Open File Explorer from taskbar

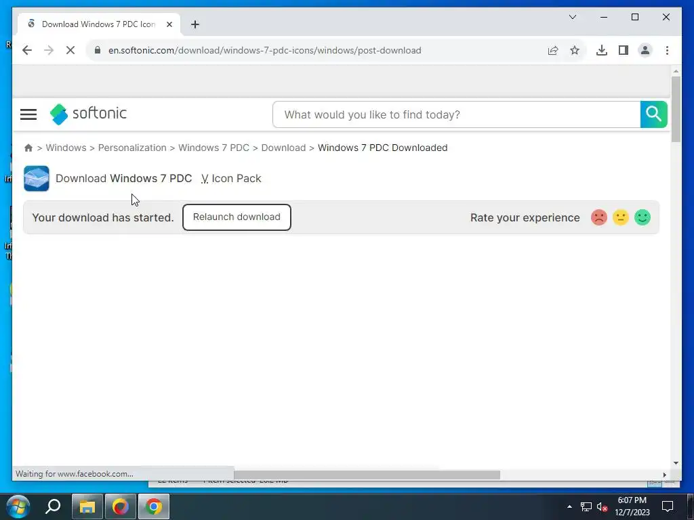(87, 506)
